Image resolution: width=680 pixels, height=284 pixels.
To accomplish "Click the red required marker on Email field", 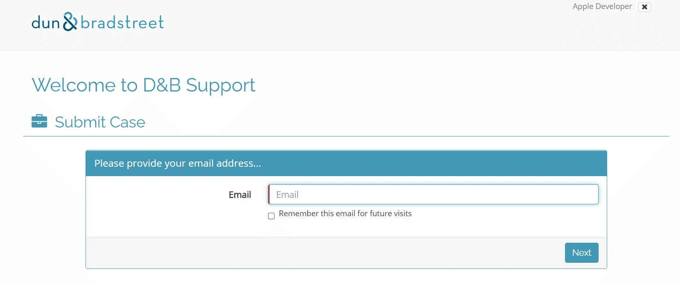I will tap(269, 195).
